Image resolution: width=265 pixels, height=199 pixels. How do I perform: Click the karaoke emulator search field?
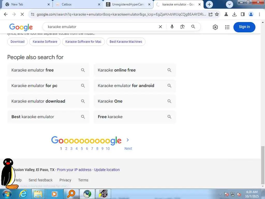pyautogui.click(x=101, y=27)
